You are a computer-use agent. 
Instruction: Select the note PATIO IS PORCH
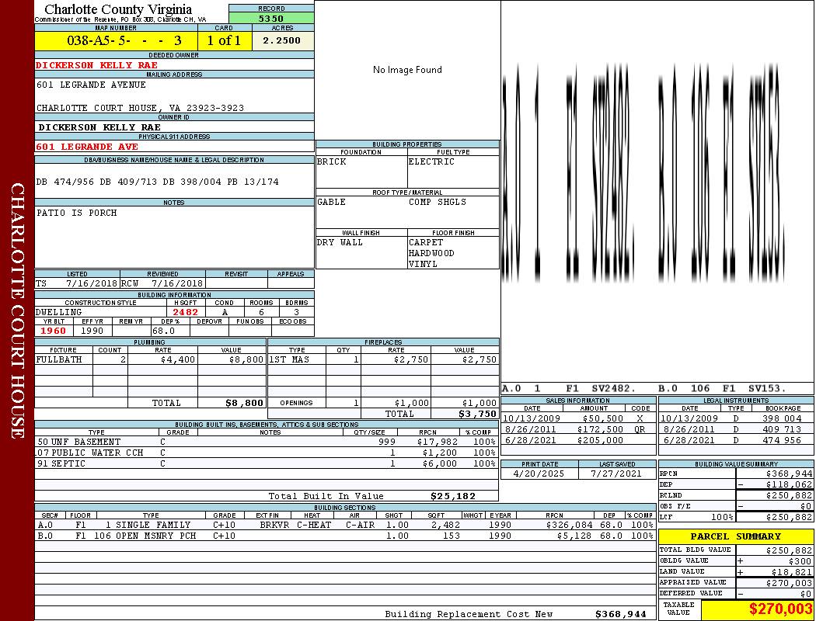click(x=76, y=213)
